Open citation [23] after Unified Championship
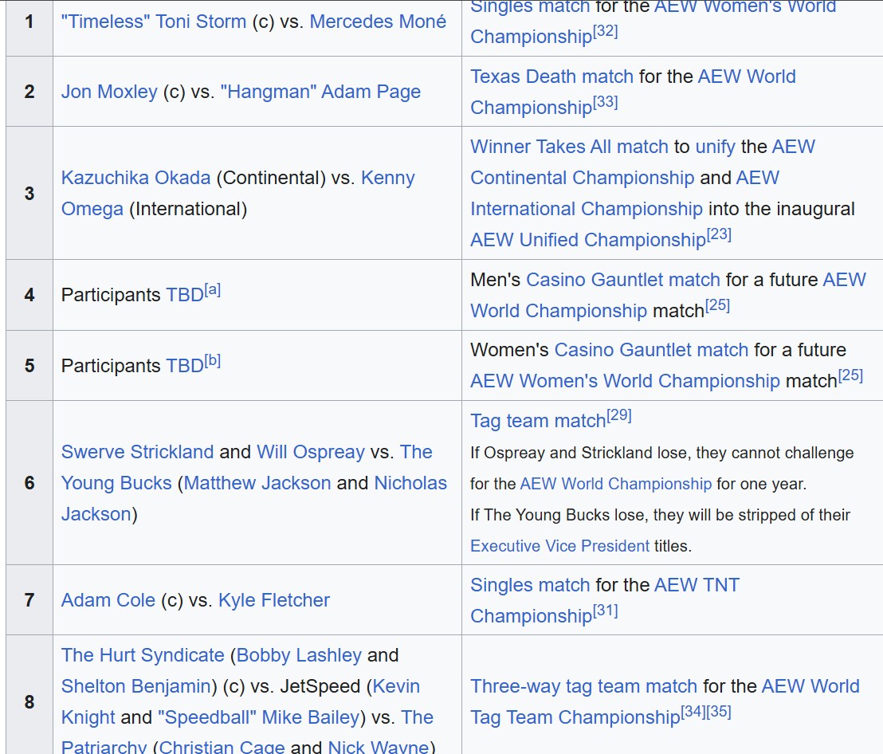 [x=719, y=235]
